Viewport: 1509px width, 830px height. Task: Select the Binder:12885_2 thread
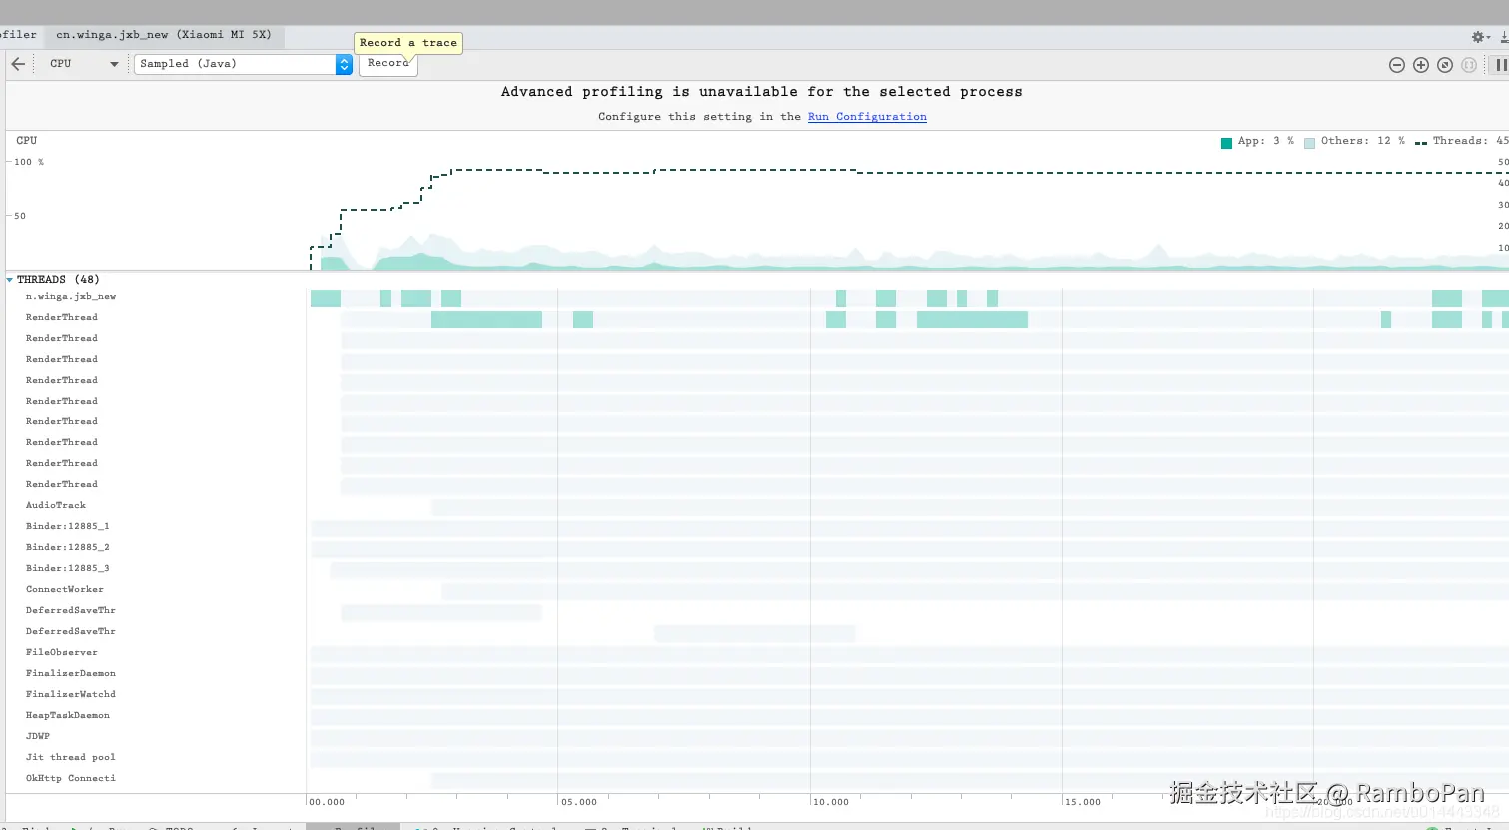[67, 548]
